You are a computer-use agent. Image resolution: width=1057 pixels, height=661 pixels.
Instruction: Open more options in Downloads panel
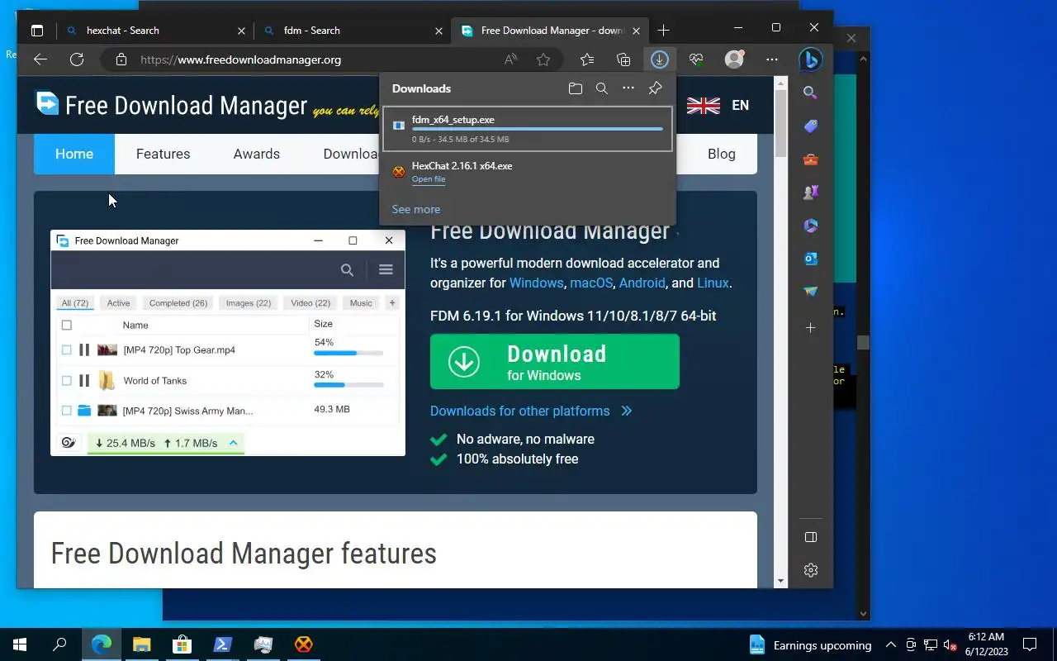[628, 88]
